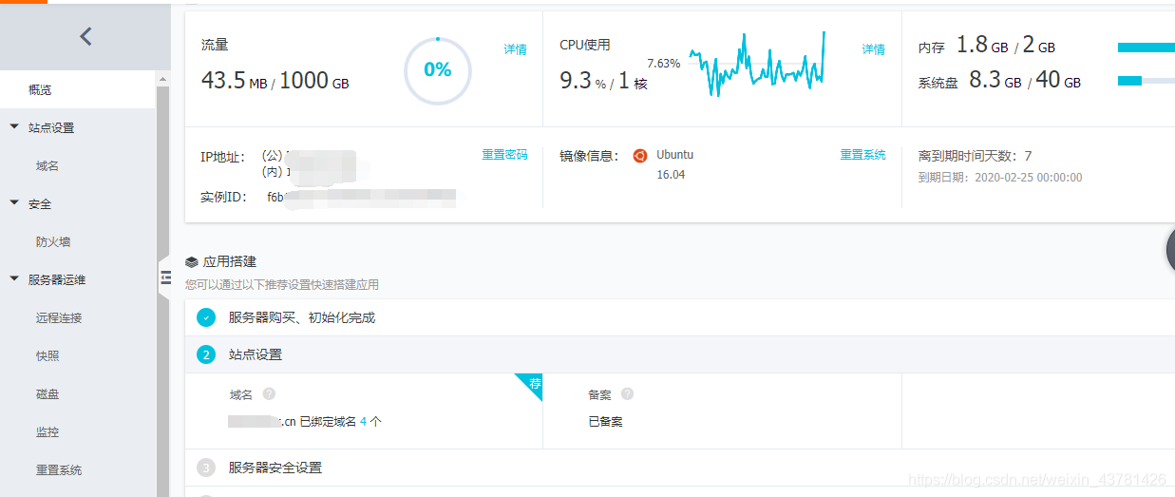Click the bound domain count 4 link

tap(363, 422)
